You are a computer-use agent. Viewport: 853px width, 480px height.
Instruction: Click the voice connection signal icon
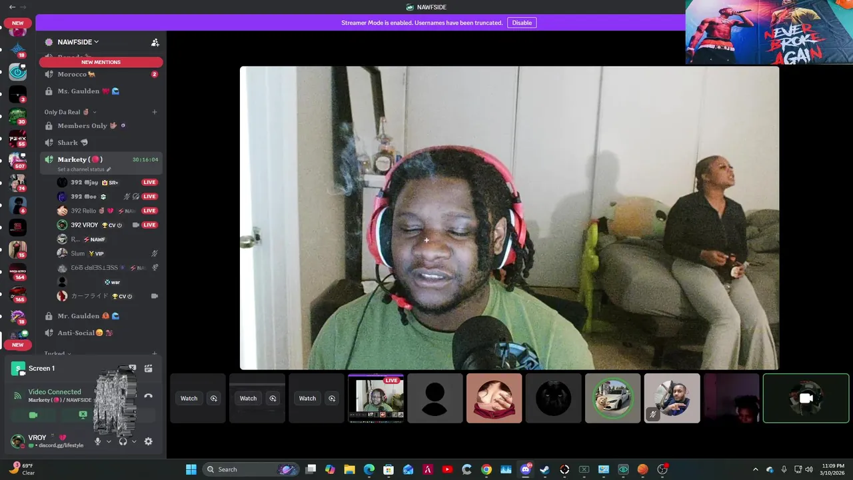[18, 395]
